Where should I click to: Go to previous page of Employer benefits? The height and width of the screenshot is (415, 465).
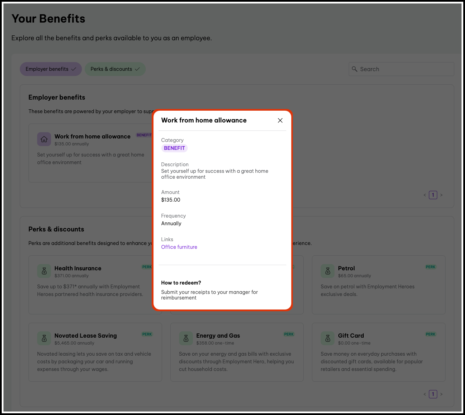pyautogui.click(x=424, y=195)
